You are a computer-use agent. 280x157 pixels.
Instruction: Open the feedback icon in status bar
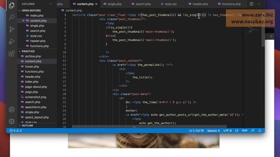(x=253, y=131)
